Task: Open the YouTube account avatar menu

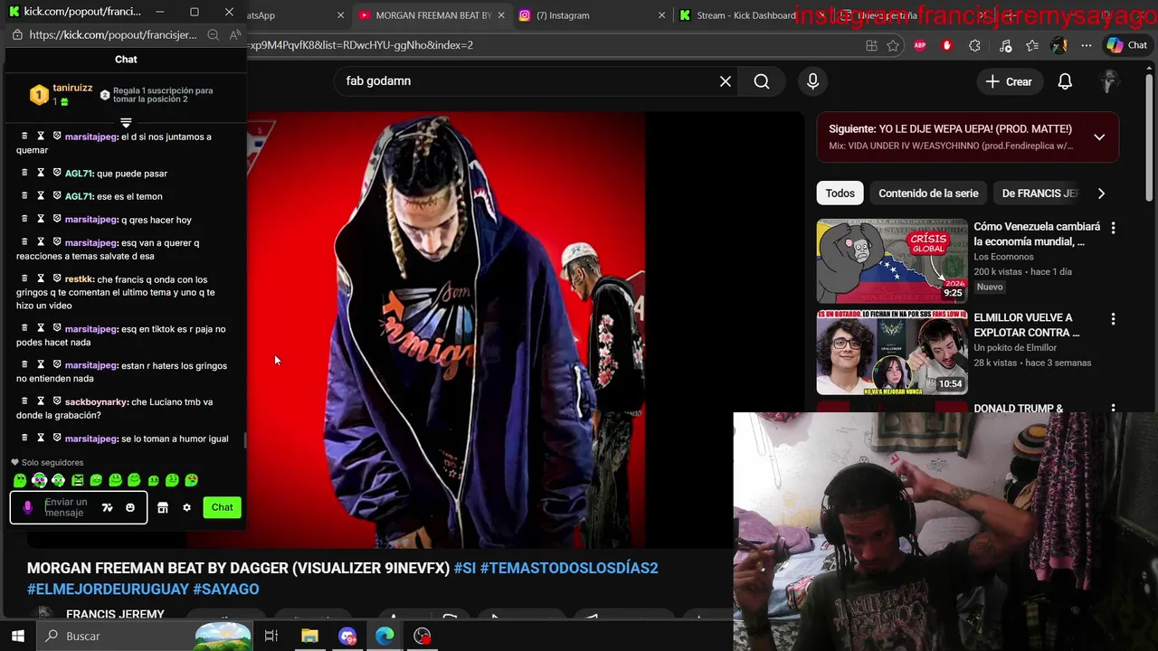Action: pos(1109,81)
